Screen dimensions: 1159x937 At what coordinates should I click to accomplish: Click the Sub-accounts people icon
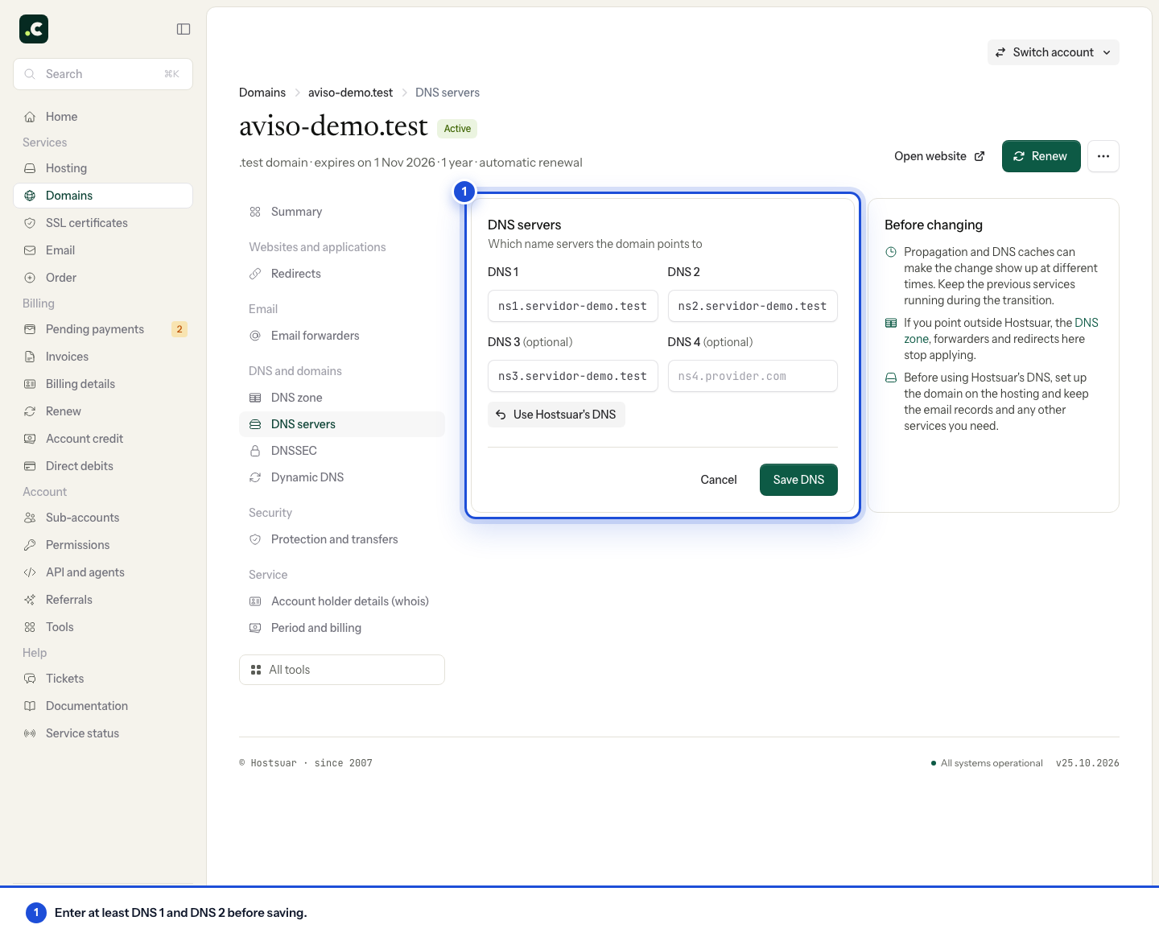[x=30, y=518]
